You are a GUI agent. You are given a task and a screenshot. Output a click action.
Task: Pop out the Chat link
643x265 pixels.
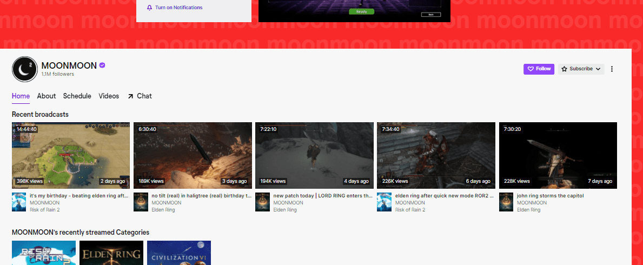click(x=140, y=96)
